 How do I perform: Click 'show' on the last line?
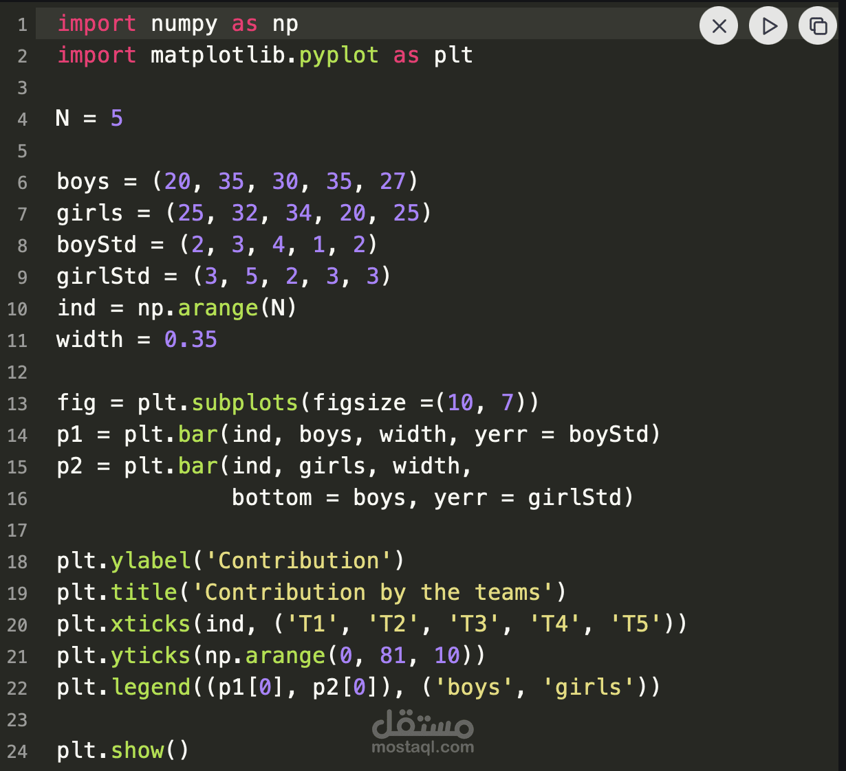138,750
